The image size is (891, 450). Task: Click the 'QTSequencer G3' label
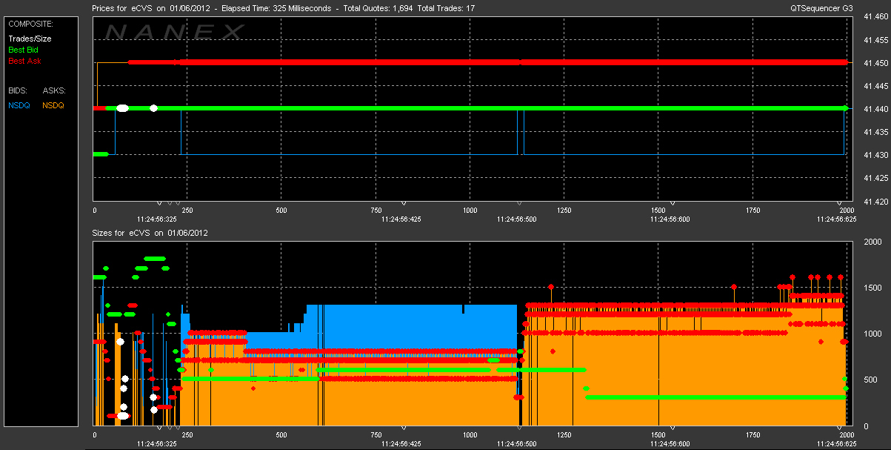(822, 8)
